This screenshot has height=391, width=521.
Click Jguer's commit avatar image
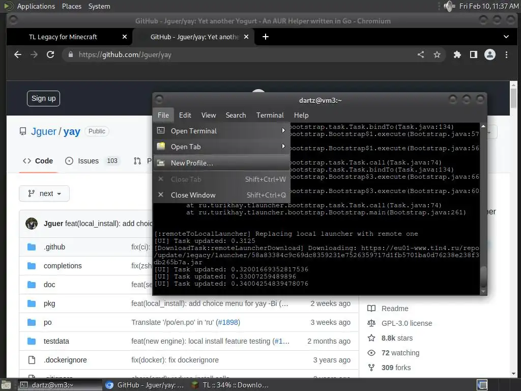[32, 224]
